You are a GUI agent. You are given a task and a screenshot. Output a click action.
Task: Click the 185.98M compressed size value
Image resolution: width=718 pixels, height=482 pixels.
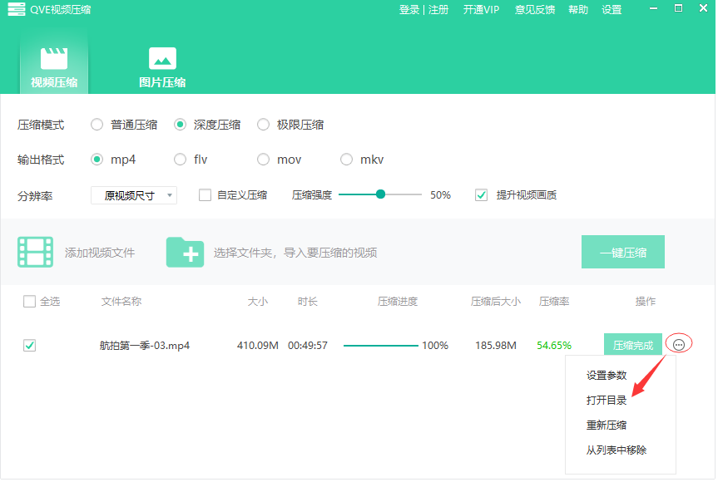pyautogui.click(x=496, y=345)
